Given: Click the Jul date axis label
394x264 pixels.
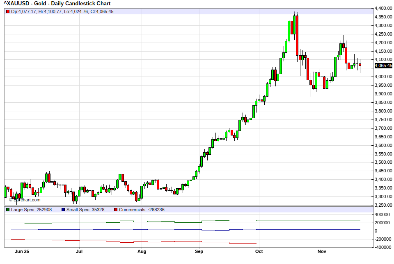Looking at the screenshot, I should [79, 251].
